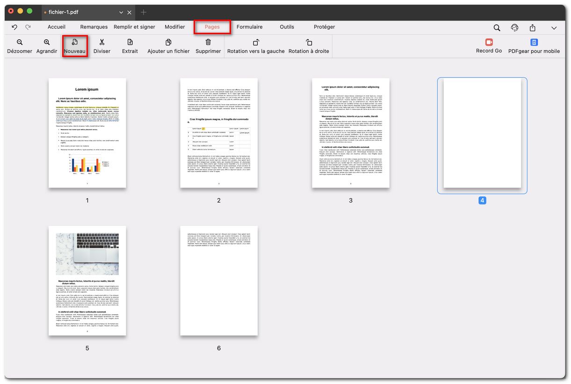
Task: Switch to the Formulaire tab
Action: click(249, 27)
